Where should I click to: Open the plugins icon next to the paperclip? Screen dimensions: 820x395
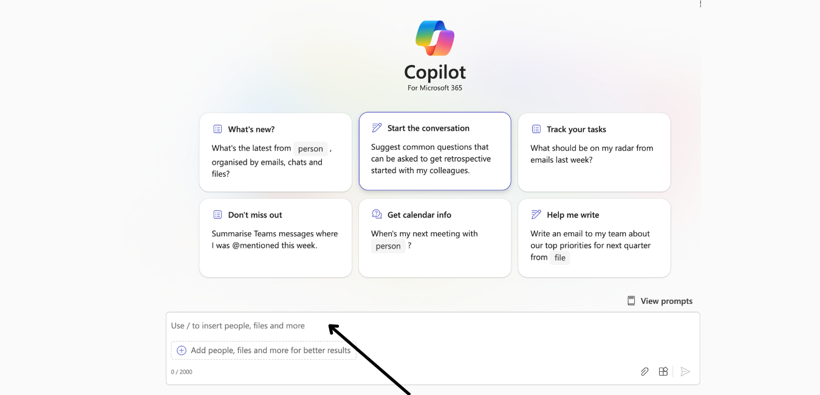[663, 372]
